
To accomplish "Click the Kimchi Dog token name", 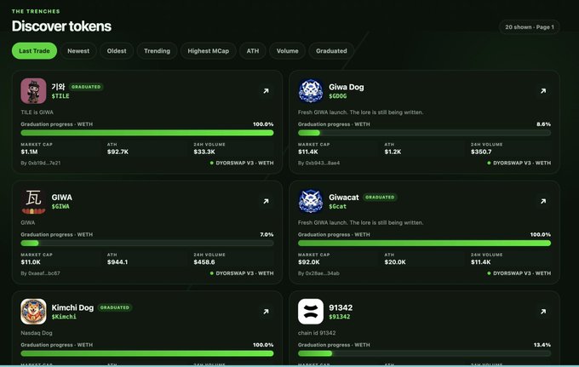I will tap(72, 307).
